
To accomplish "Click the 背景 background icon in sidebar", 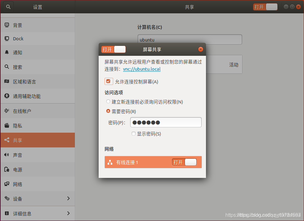I will [7, 25].
